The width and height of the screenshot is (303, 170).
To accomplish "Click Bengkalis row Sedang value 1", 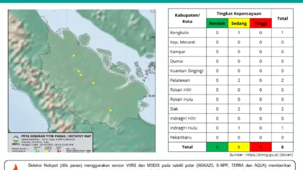I will point(239,33).
